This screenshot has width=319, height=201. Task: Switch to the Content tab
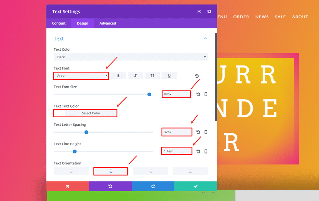[x=59, y=23]
